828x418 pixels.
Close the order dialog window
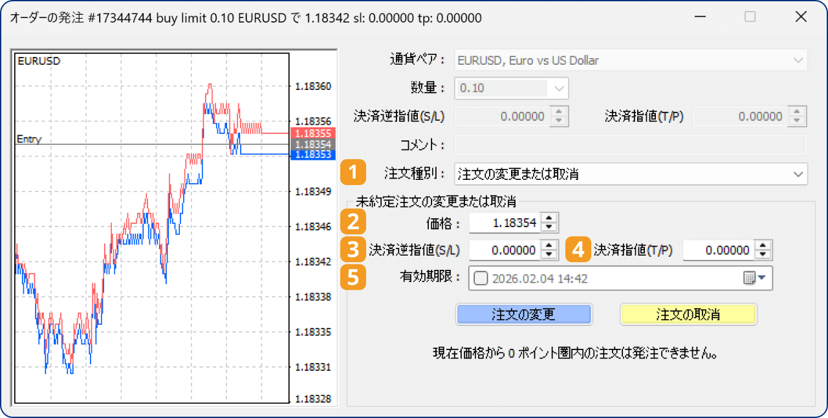[801, 17]
